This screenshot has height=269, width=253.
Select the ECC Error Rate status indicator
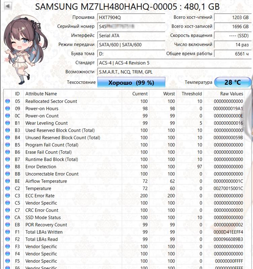coord(8,196)
